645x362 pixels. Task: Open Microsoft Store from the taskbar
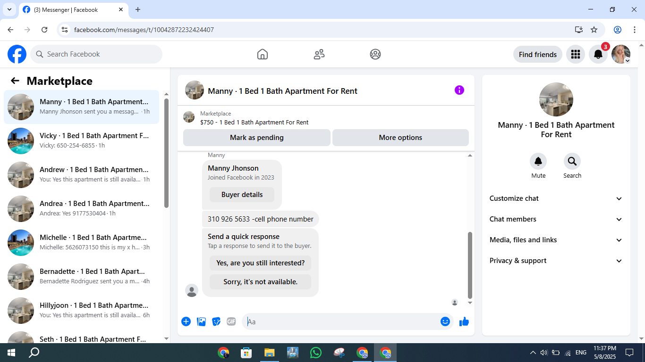tap(246, 353)
